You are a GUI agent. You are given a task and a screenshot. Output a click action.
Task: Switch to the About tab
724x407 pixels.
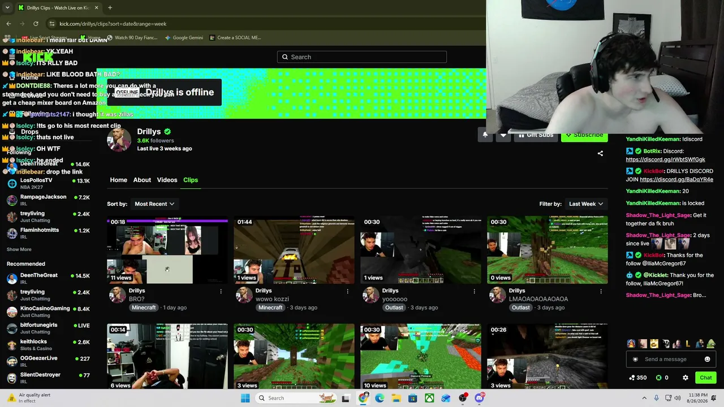[x=142, y=180]
